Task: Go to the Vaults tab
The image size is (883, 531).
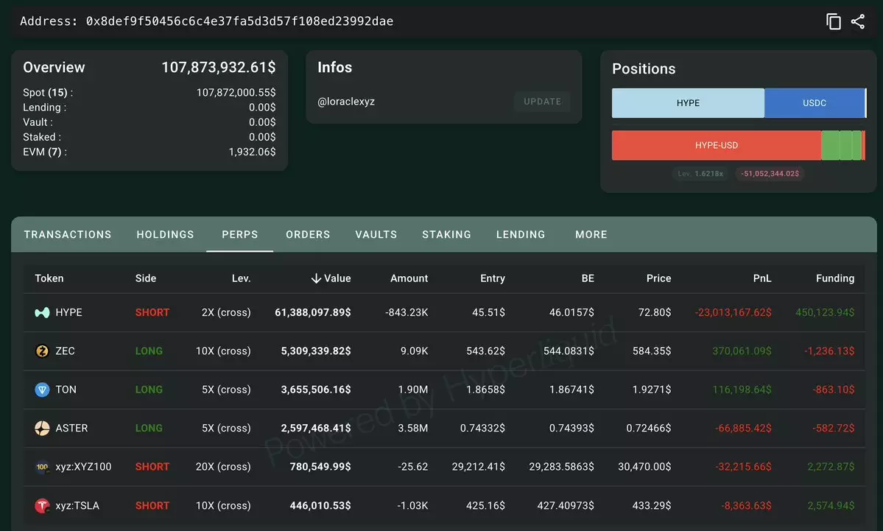Action: [x=376, y=234]
